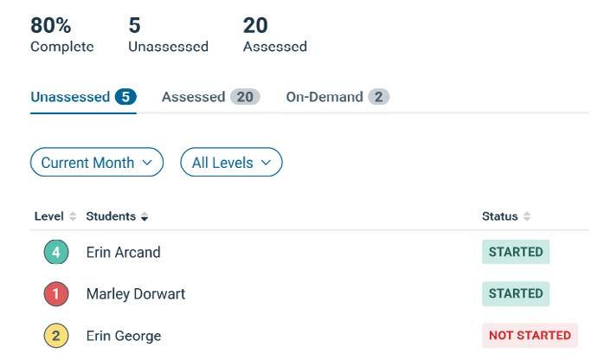604x360 pixels.
Task: Open the Current Month dropdown
Action: coord(97,163)
